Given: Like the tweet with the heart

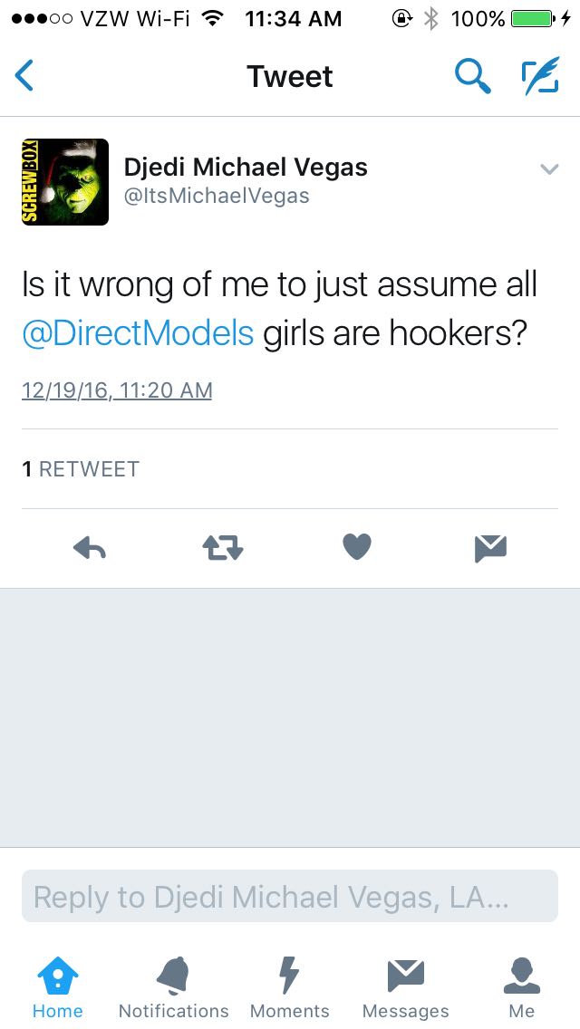Looking at the screenshot, I should [357, 547].
